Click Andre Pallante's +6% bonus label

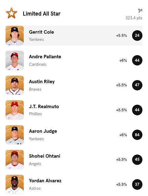pyautogui.click(x=123, y=60)
